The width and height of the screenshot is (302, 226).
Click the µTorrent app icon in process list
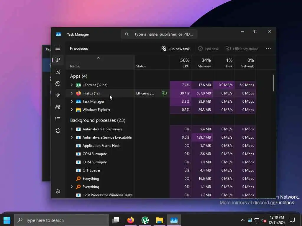point(78,85)
